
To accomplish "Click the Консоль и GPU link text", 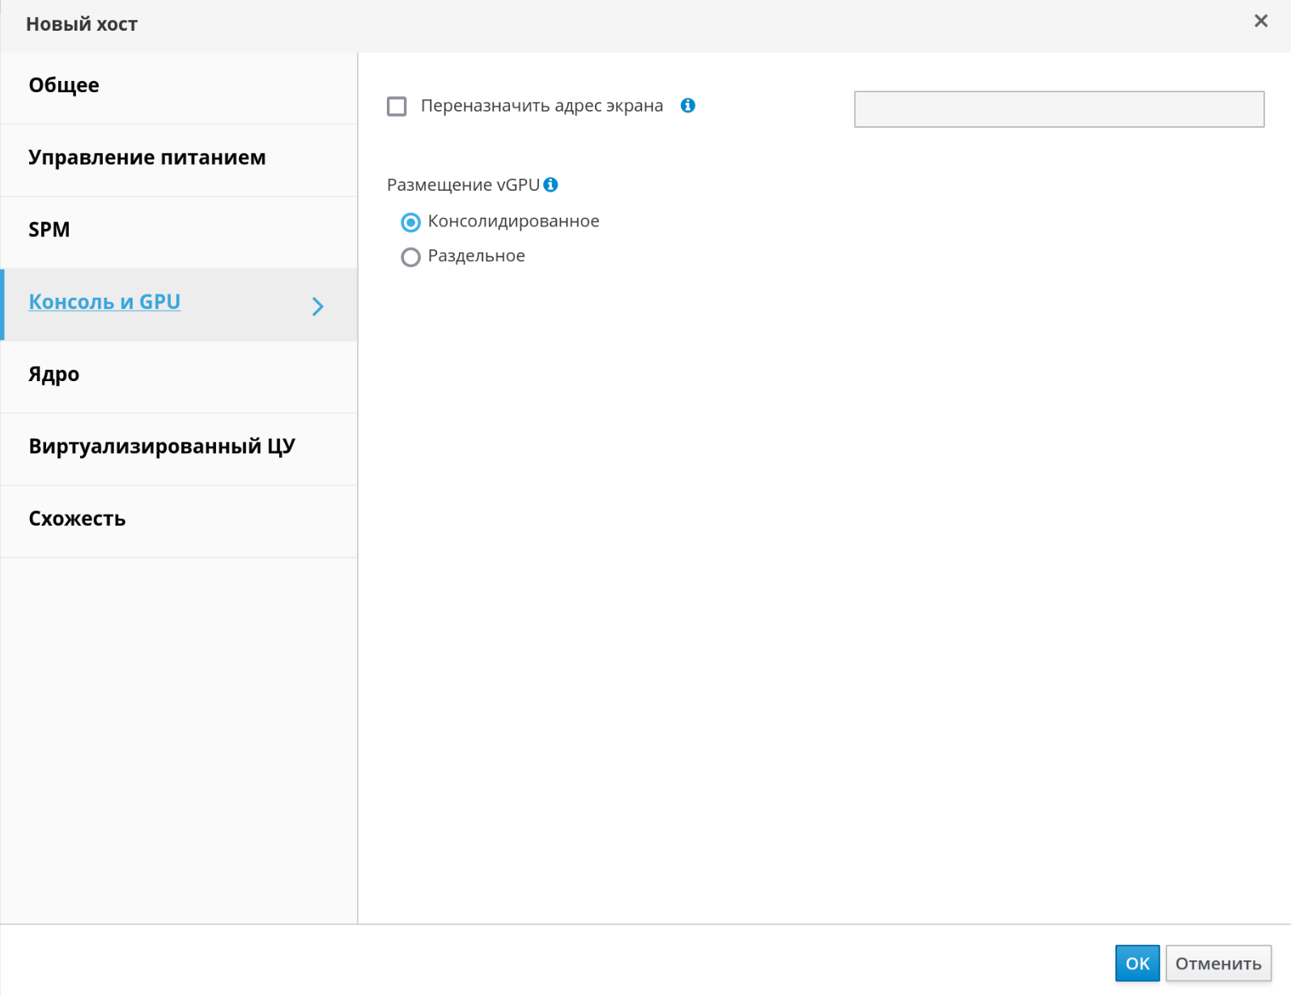I will tap(104, 302).
